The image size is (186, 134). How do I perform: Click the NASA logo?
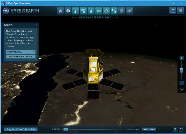click(x=6, y=11)
